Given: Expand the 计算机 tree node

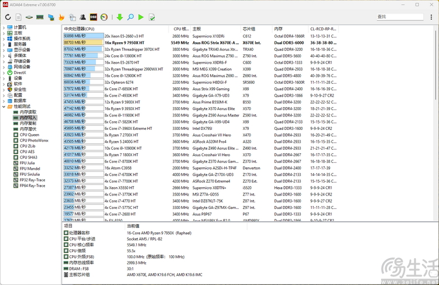Looking at the screenshot, I should tap(4, 28).
